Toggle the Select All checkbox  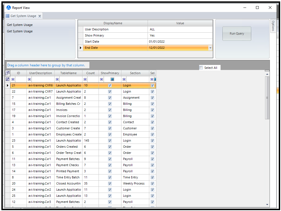201,68
